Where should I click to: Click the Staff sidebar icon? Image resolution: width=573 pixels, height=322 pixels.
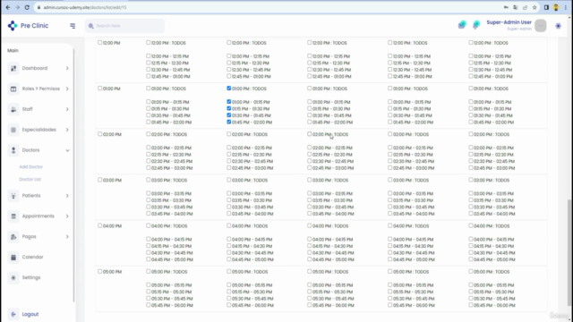13,109
